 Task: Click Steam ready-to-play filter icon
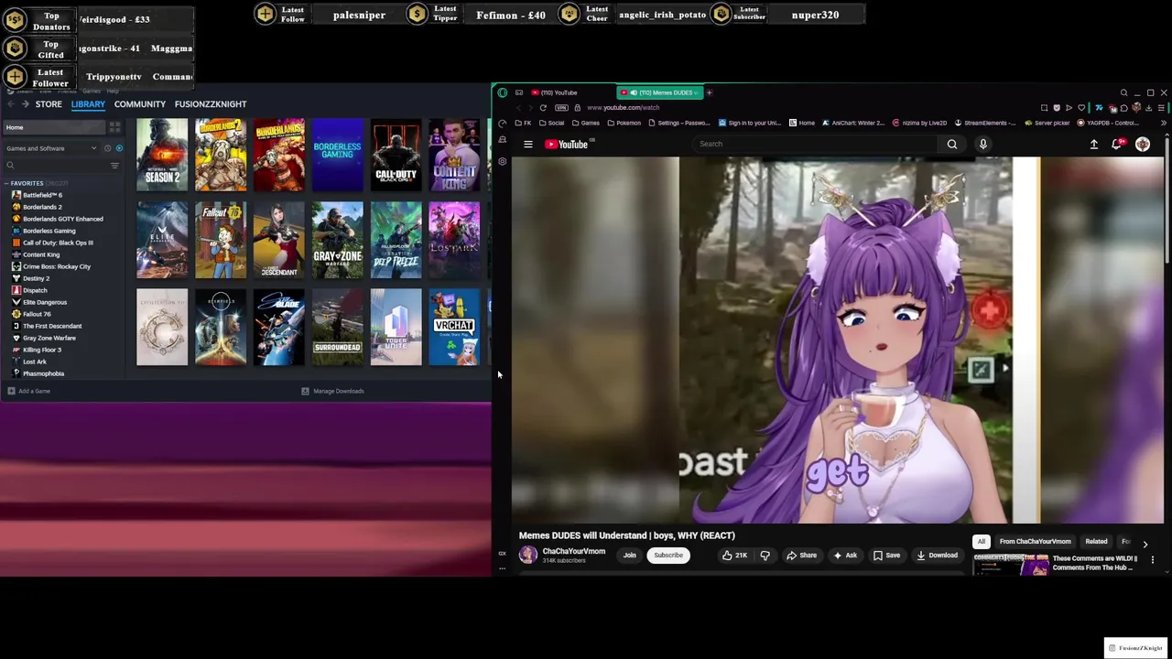point(119,148)
